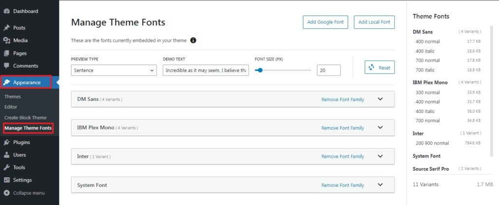The height and width of the screenshot is (205, 499).
Task: Remove the System Font family
Action: [x=343, y=186]
